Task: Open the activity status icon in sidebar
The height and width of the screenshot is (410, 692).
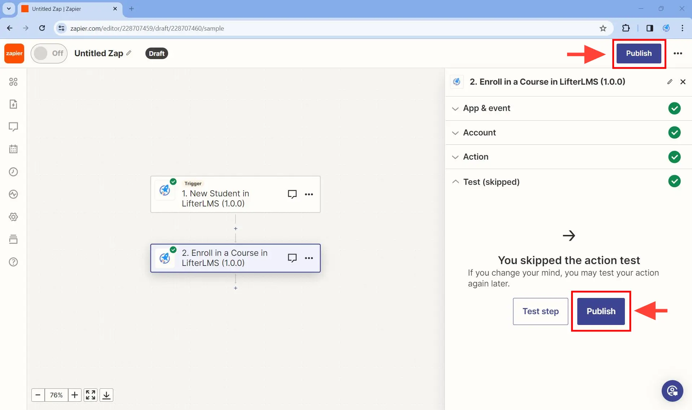Action: [13, 194]
